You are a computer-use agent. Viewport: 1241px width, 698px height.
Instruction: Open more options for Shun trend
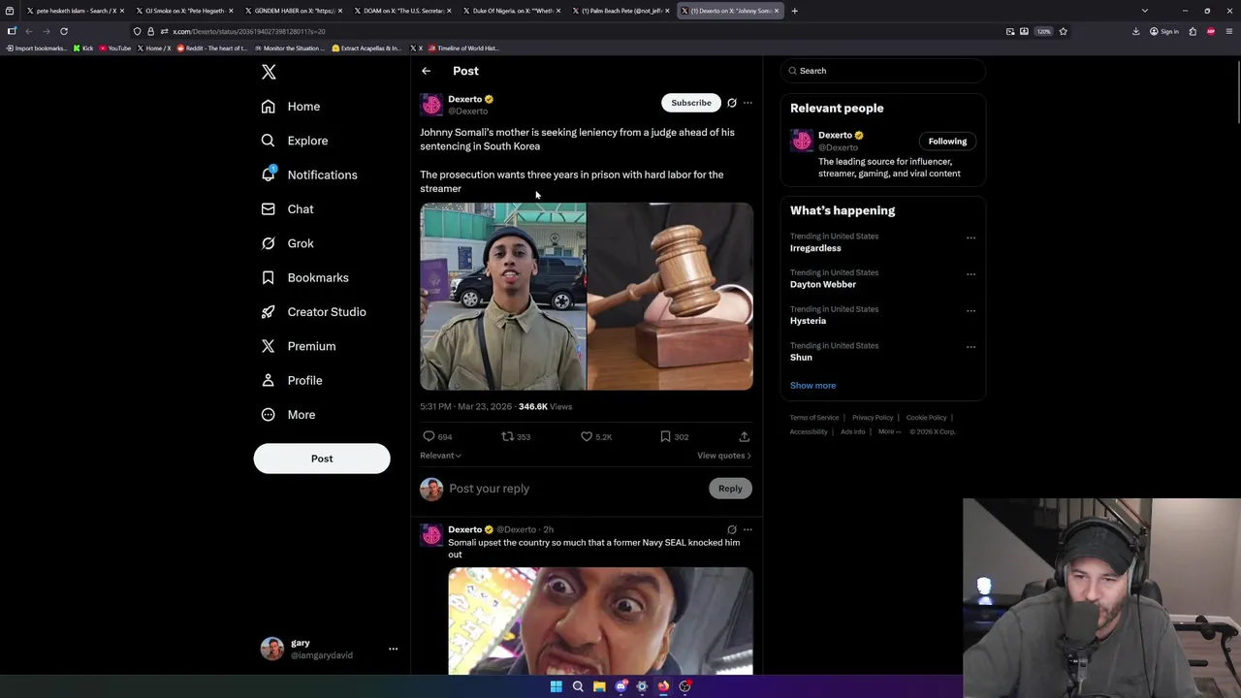[971, 347]
